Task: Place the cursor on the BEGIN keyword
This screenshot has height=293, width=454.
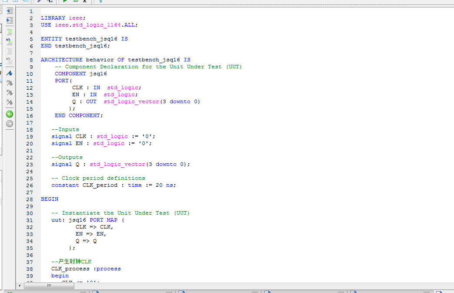Action: (x=49, y=199)
